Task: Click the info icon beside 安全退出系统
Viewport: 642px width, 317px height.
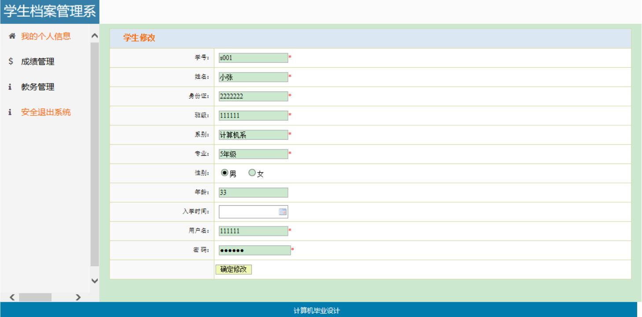Action: (x=11, y=112)
